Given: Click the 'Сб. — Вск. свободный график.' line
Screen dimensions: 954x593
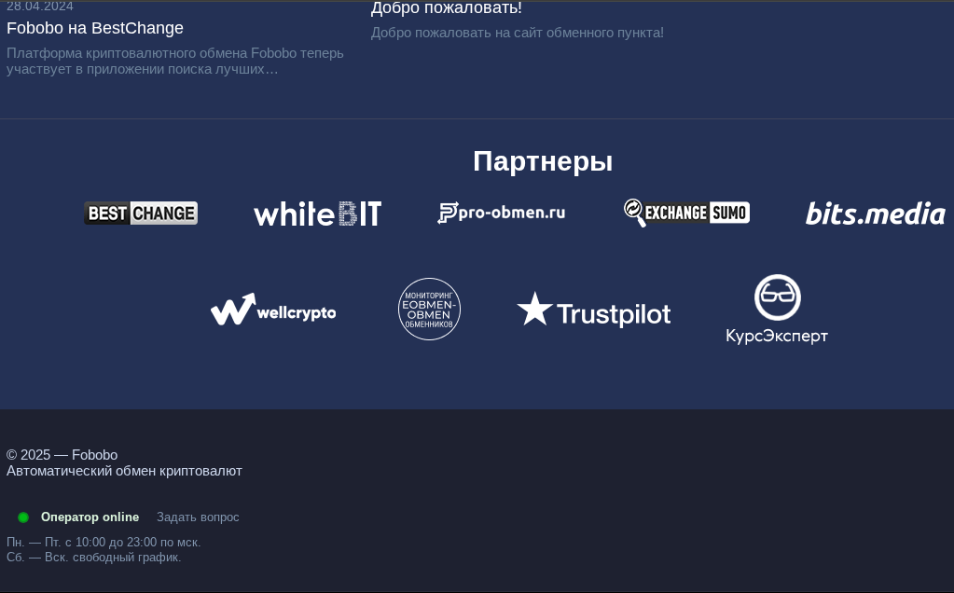Looking at the screenshot, I should pyautogui.click(x=93, y=558).
